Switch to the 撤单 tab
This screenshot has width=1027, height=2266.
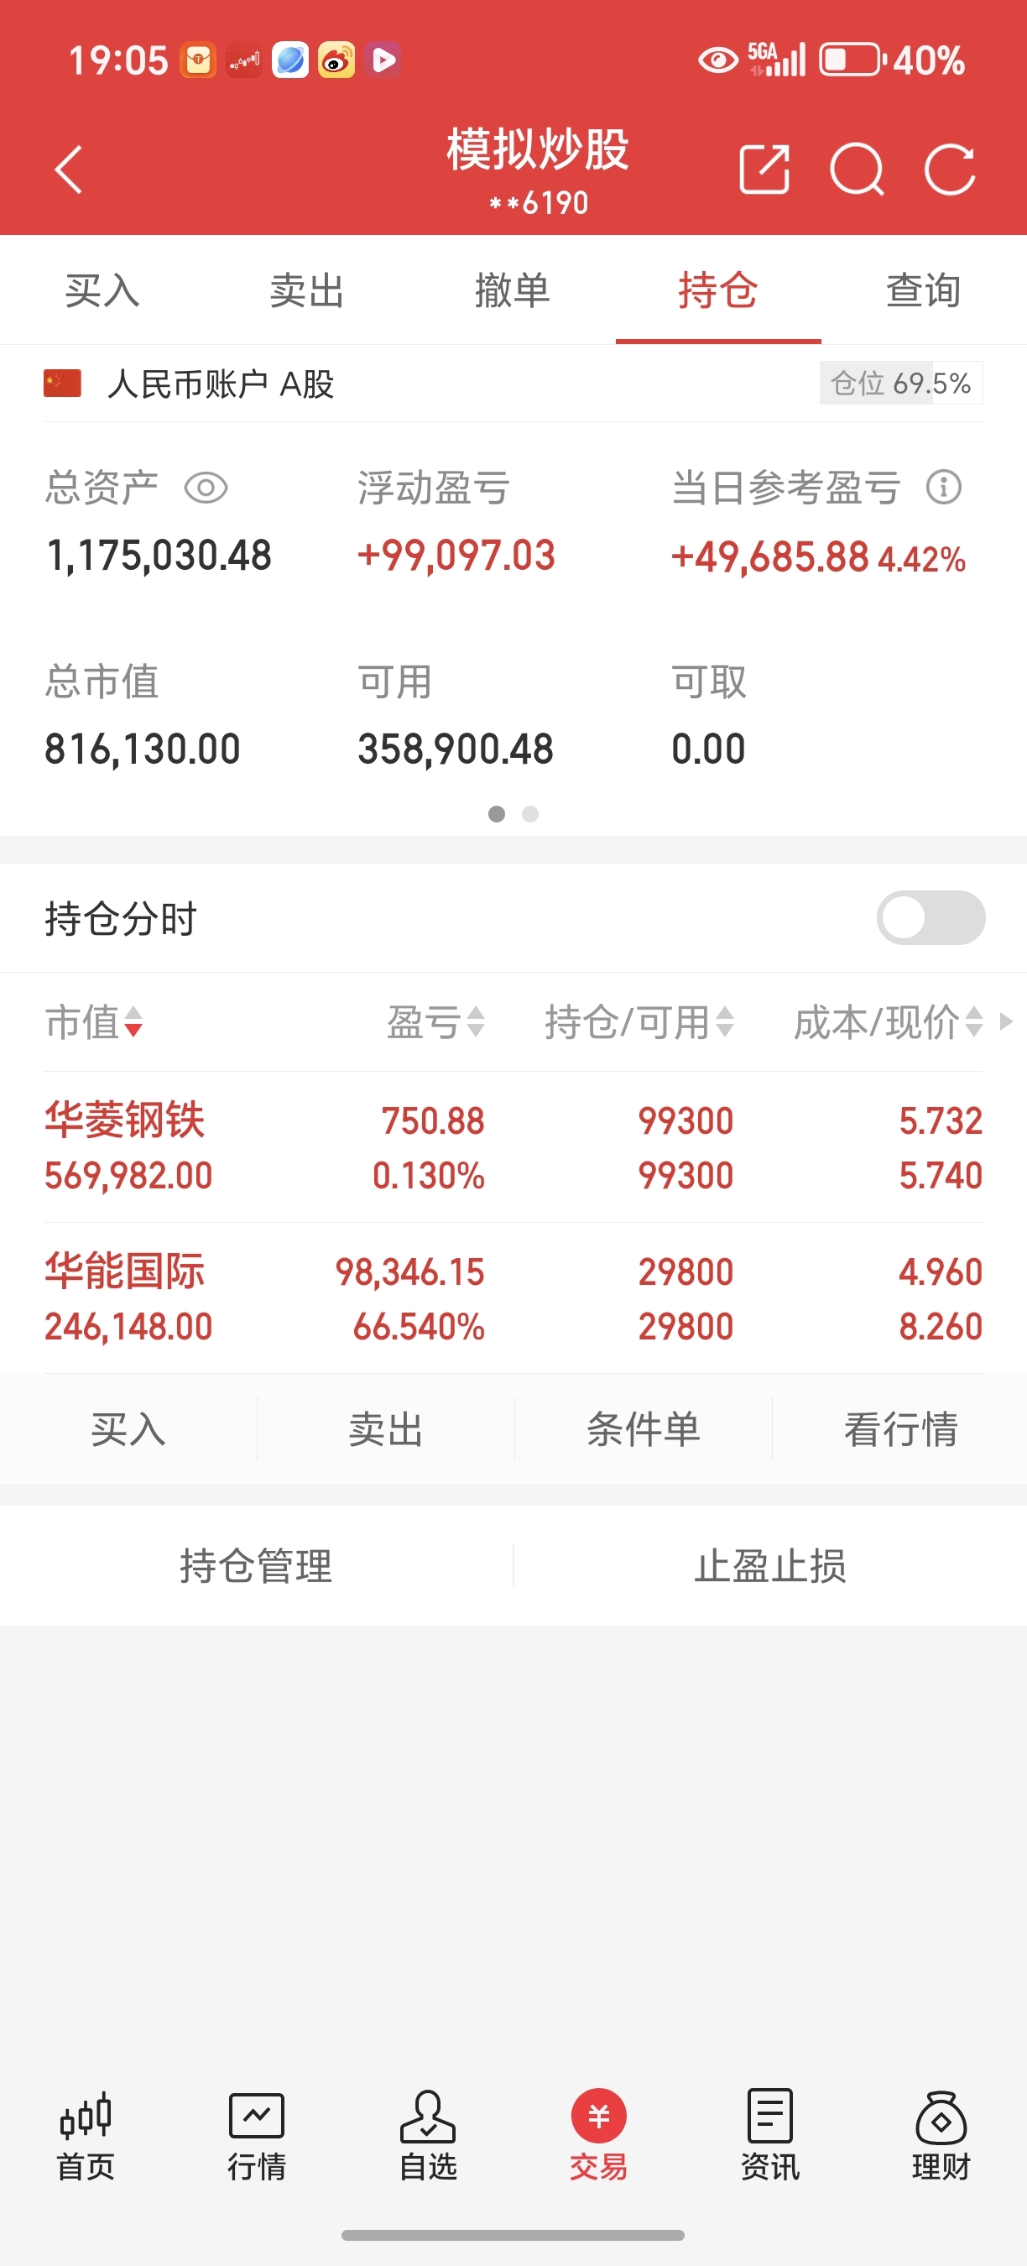point(513,290)
